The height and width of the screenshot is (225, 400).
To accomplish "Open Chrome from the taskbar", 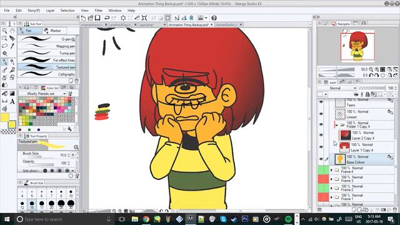I will (x=146, y=219).
